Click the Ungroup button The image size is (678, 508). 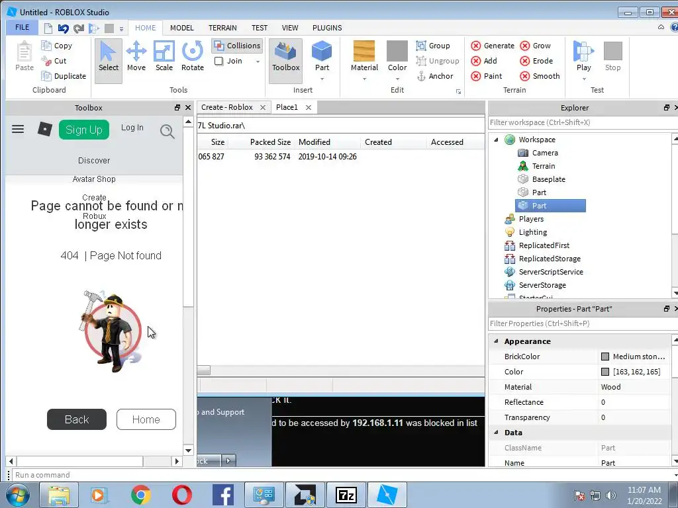[x=438, y=61]
